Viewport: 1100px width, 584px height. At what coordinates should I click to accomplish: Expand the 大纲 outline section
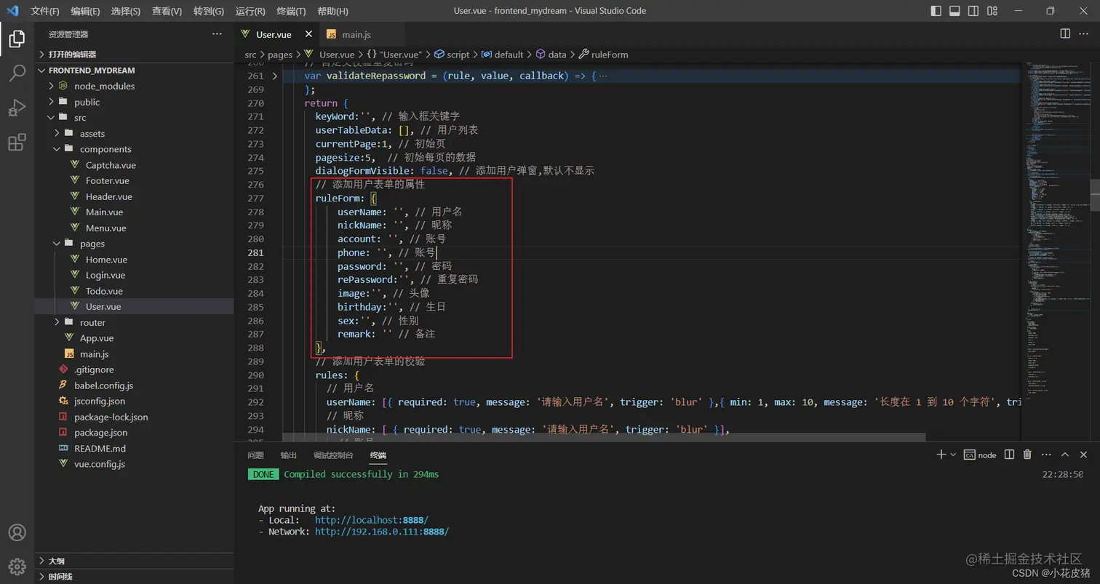click(x=134, y=561)
